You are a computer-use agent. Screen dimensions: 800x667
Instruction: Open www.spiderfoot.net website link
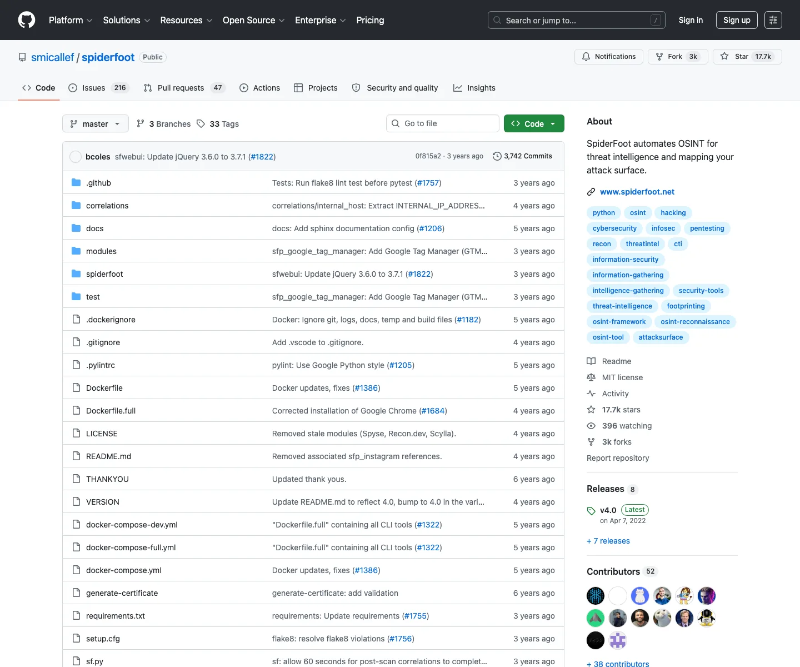point(637,192)
